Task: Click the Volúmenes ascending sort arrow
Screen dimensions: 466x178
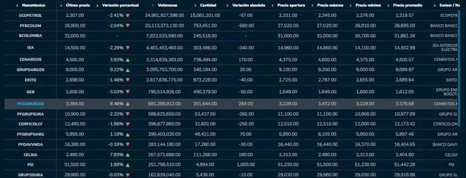Action: click(x=153, y=5)
